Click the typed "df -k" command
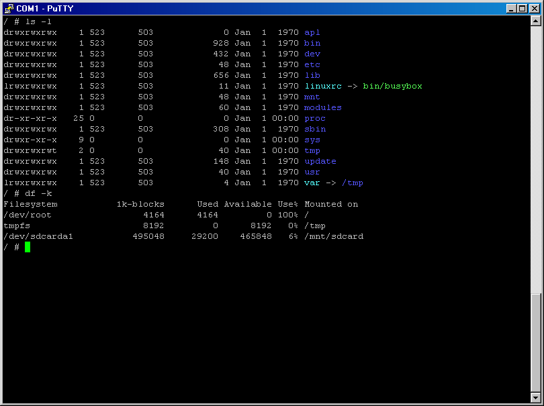This screenshot has height=406, width=544. pos(38,193)
